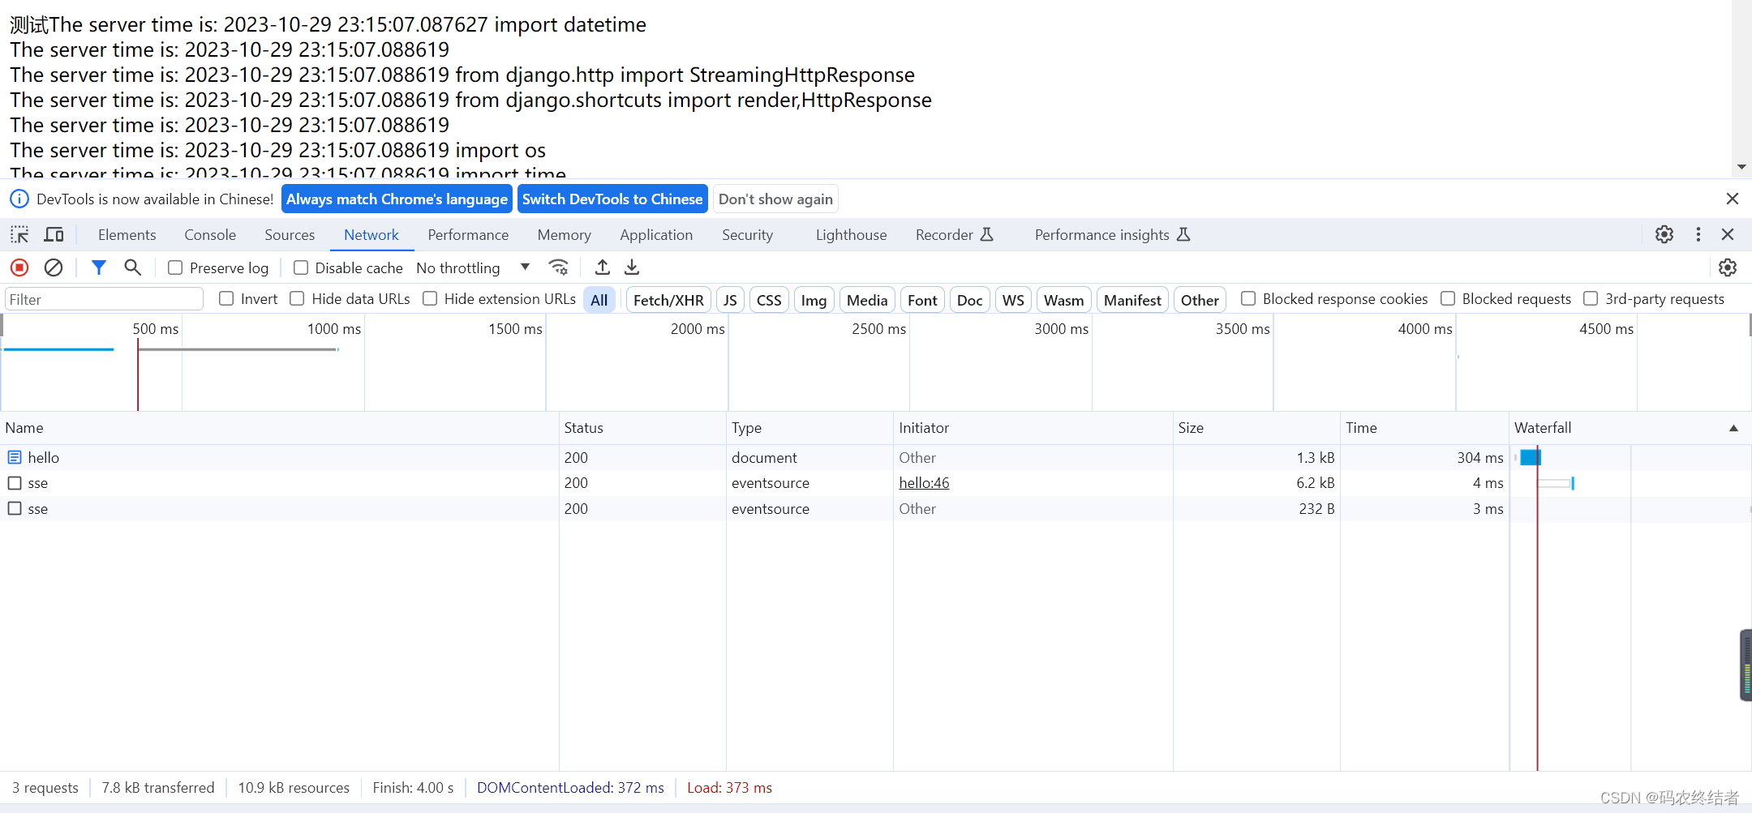Open the network request filter funnel
Viewport: 1752px width, 813px height.
click(x=99, y=267)
